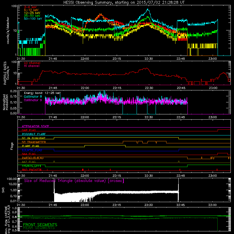The height and width of the screenshot is (234, 234).
Task: Pick the cyan 50-100 keV legend entry
Action: 33,19
